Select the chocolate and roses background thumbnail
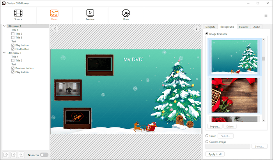Image resolution: width=273 pixels, height=160 pixels. click(234, 95)
